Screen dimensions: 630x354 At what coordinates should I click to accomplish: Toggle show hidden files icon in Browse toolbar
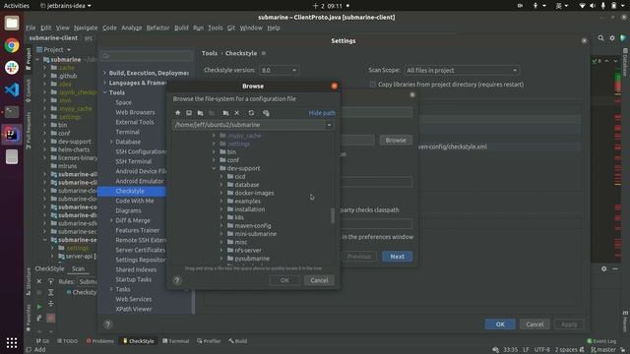[266, 113]
